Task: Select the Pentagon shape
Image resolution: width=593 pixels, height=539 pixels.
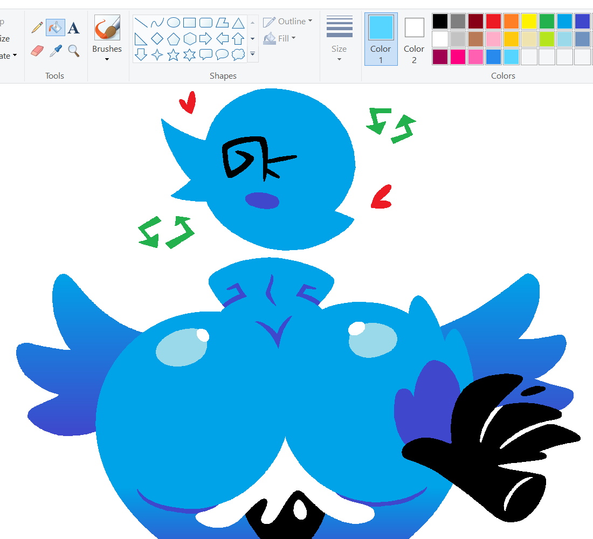Action: (174, 39)
